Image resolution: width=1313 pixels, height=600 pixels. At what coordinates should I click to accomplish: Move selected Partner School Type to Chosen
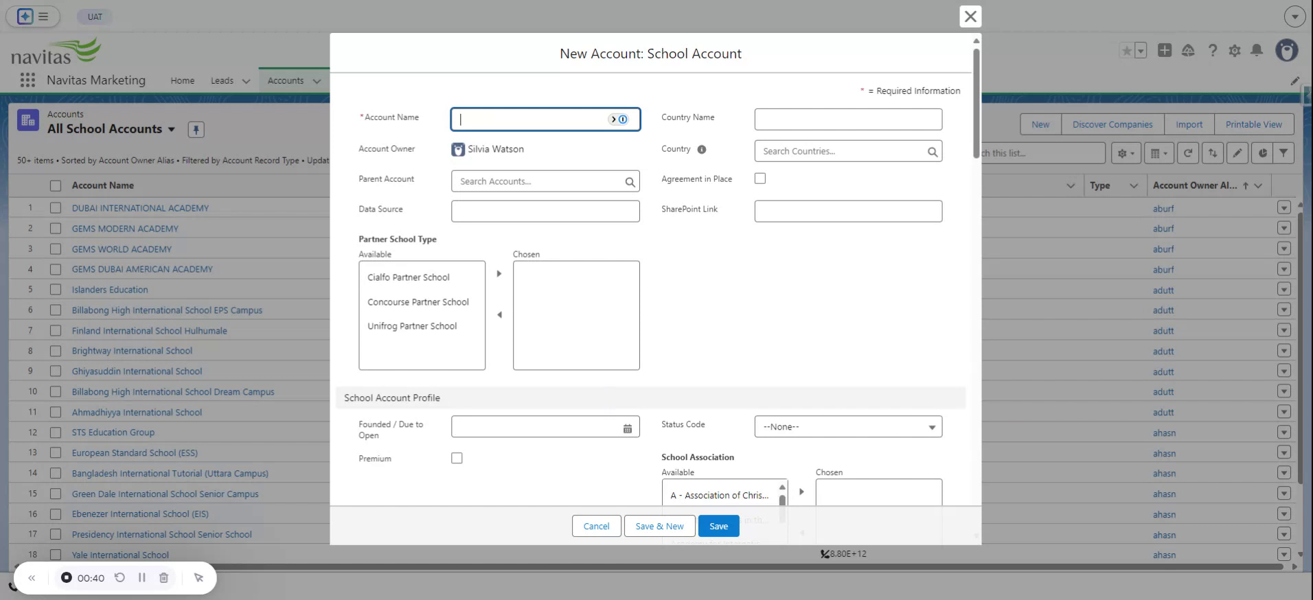(x=499, y=274)
